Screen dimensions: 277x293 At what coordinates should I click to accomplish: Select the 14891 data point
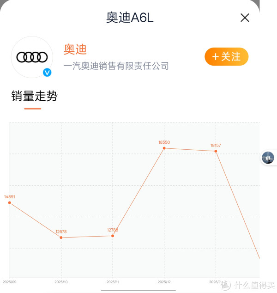coord(10,202)
